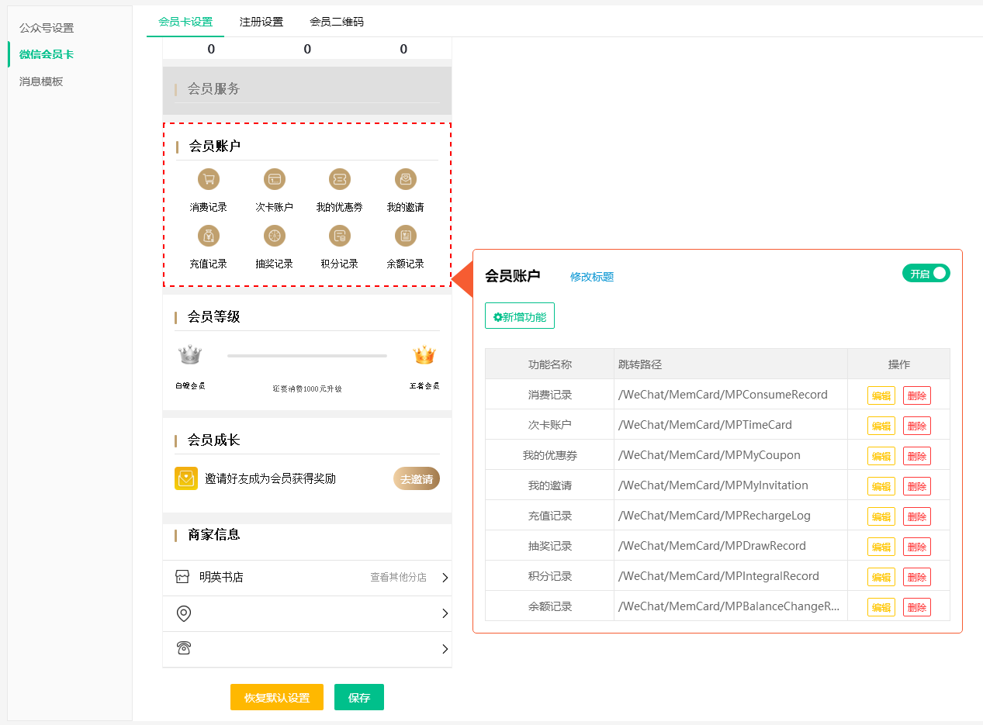This screenshot has width=983, height=725.
Task: Select the 抽奖记录 wheel icon
Action: point(274,236)
